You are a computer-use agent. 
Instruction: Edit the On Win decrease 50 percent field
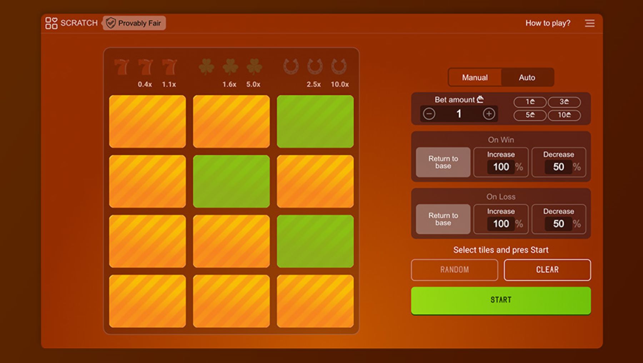click(558, 167)
